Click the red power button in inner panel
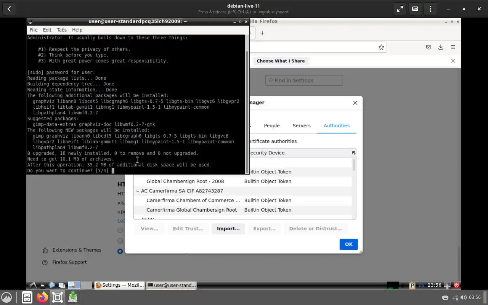488x305 pixels. [456, 285]
